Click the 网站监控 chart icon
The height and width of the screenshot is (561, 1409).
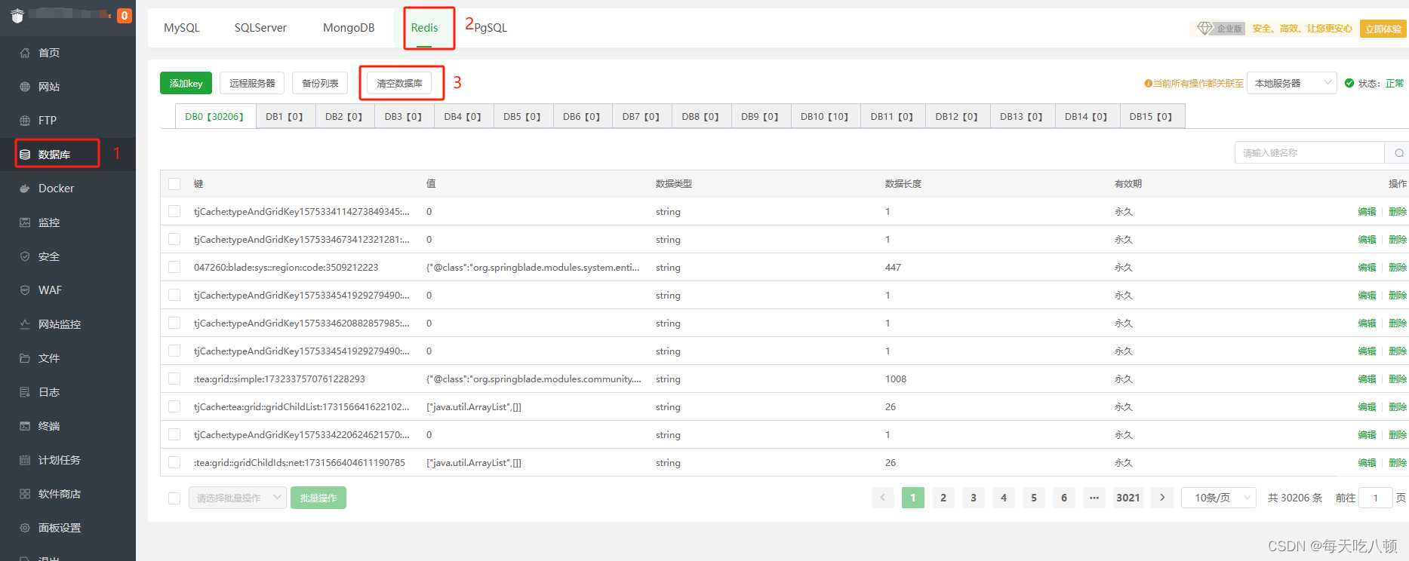tap(25, 324)
